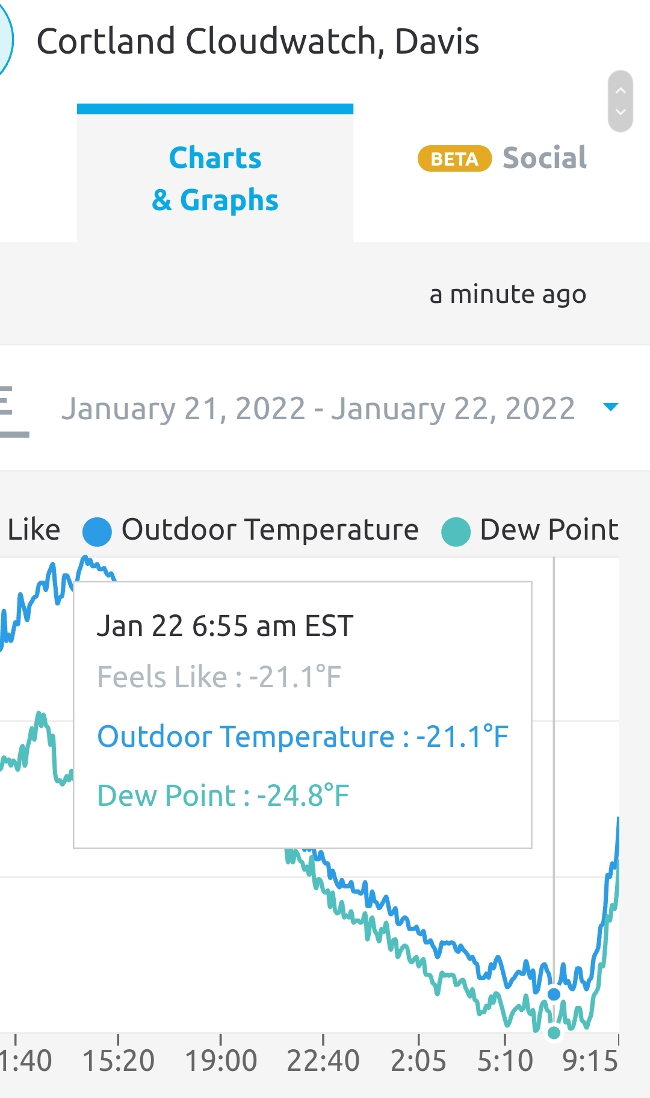Click the Cortland Cloudwatch, Davis station title

(x=258, y=42)
